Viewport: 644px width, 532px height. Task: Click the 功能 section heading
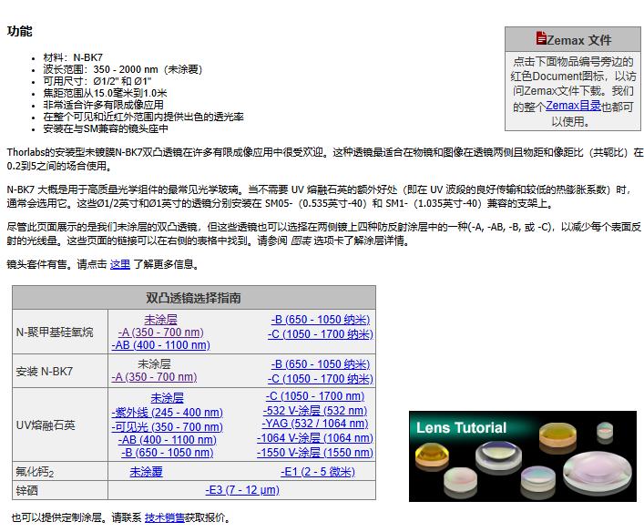coord(19,31)
